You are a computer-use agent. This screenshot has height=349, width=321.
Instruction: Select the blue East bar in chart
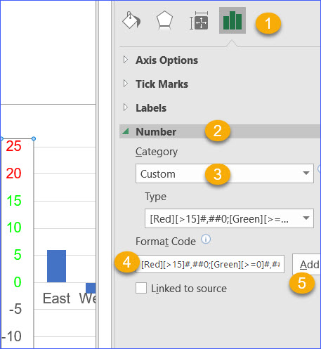coord(56,266)
